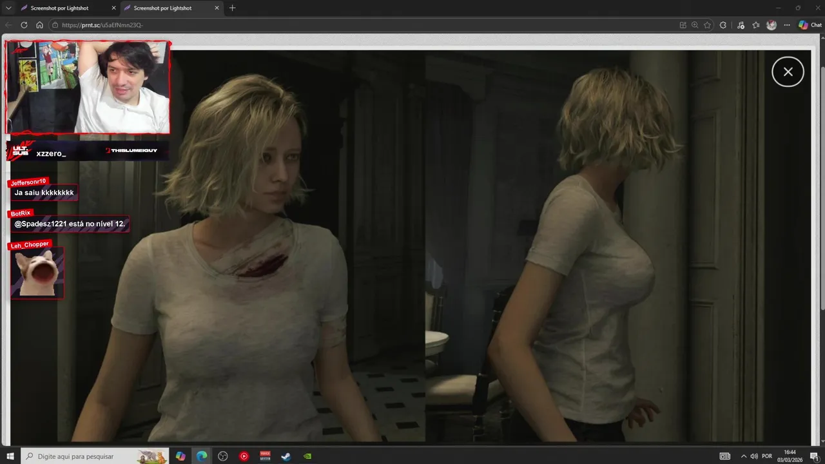Go to the browser home page

(x=40, y=25)
